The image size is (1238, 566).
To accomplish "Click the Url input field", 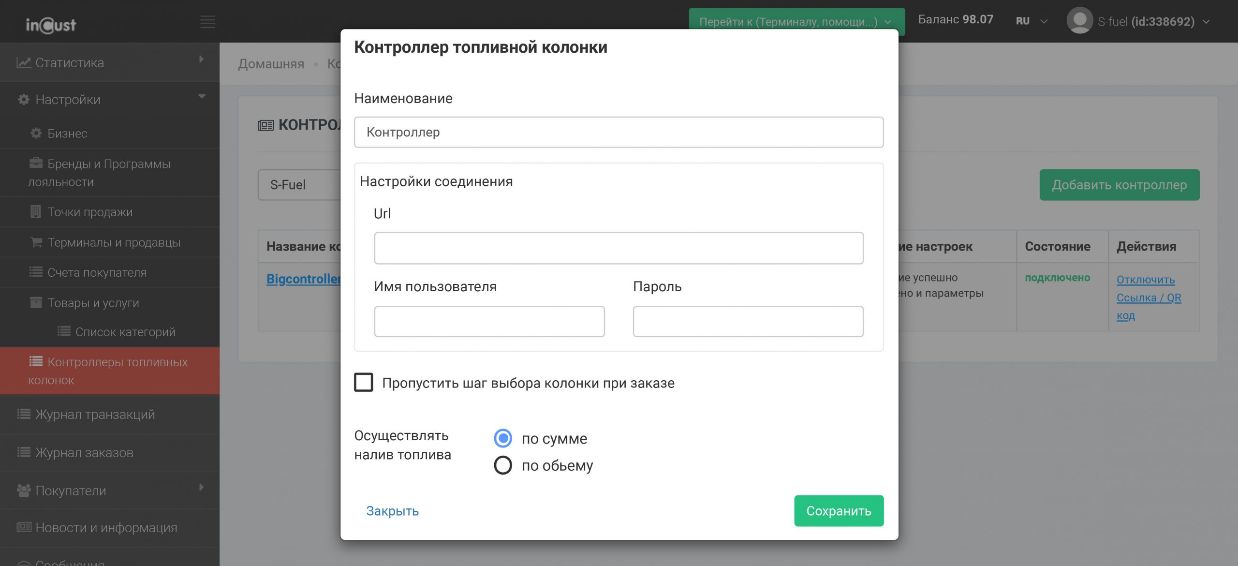I will 619,248.
